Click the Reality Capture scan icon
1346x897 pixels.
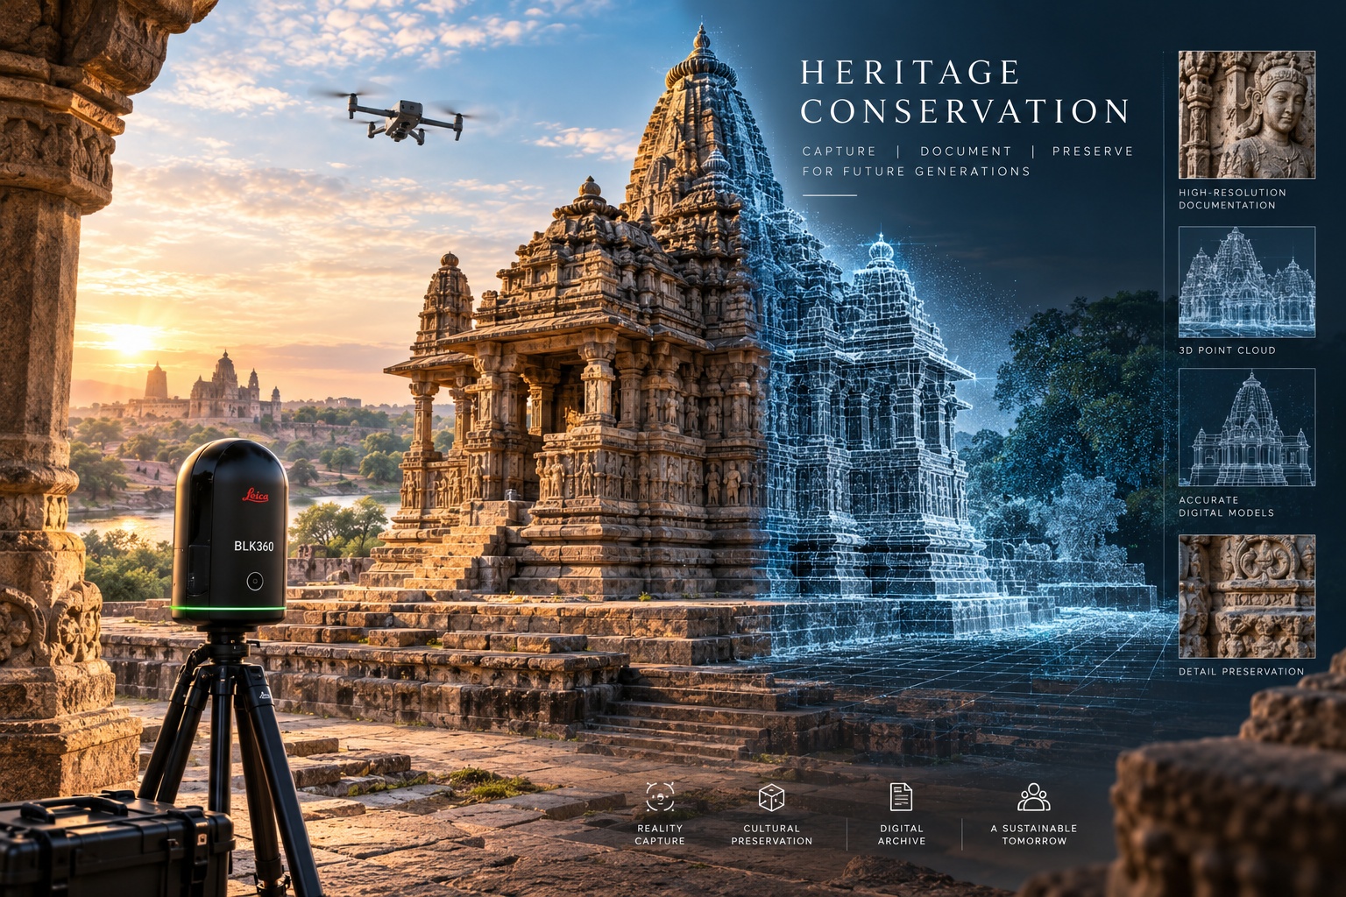pos(660,797)
